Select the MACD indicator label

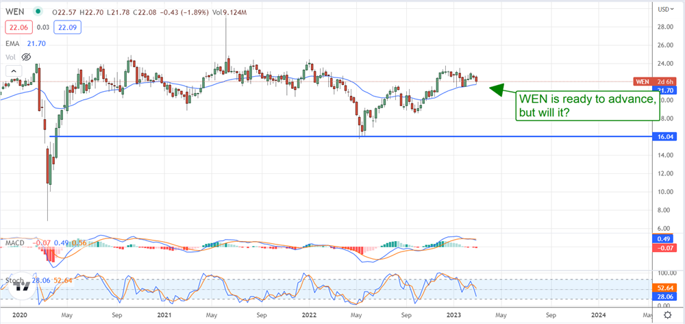point(15,243)
